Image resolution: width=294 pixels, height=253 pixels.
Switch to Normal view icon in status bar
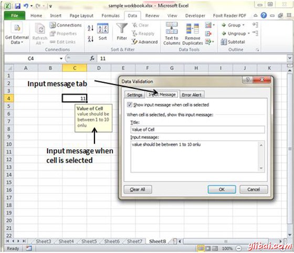coord(201,248)
